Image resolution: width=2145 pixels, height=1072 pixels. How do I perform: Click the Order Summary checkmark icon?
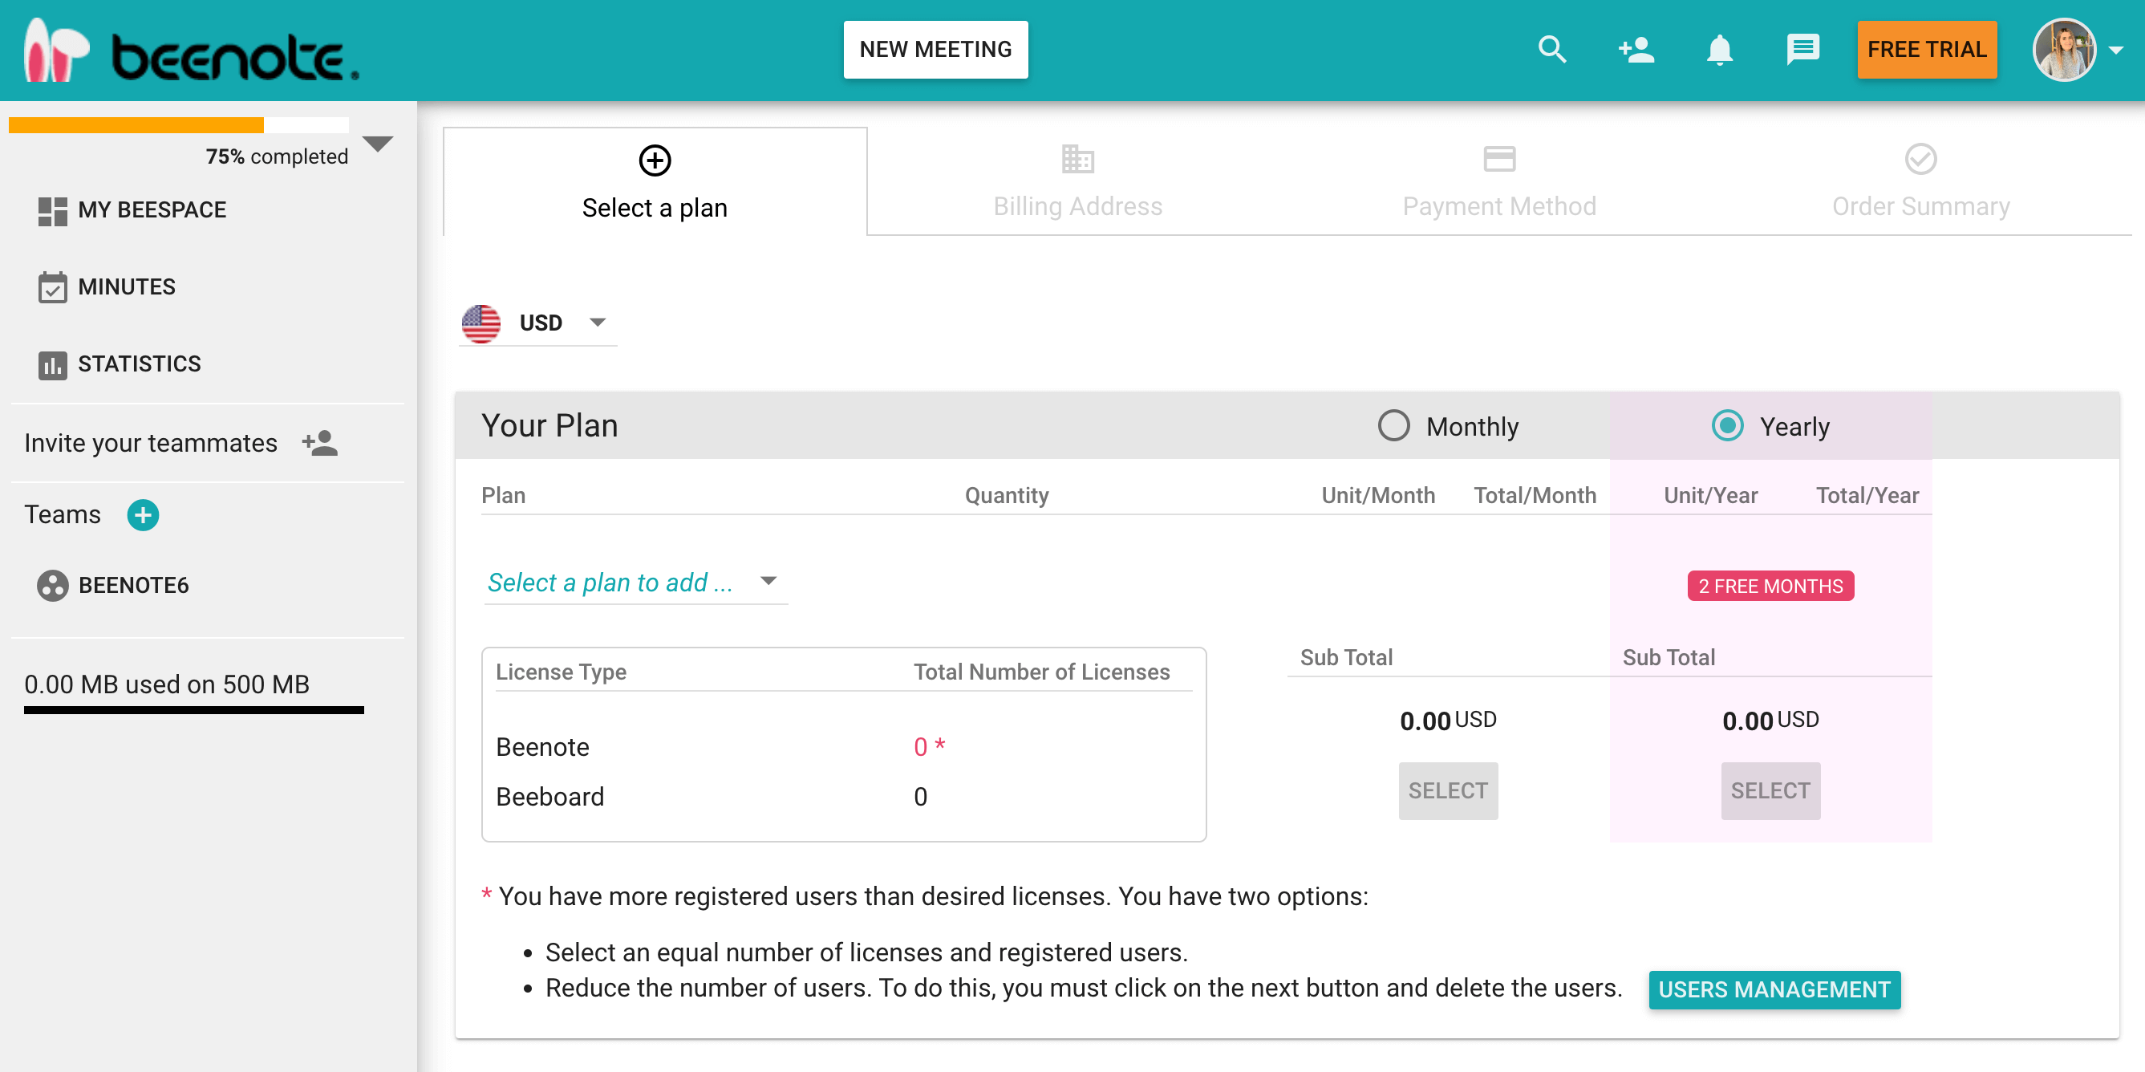pyautogui.click(x=1920, y=158)
